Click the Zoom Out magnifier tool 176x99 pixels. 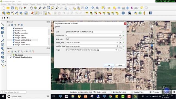pyautogui.click(x=44, y=8)
